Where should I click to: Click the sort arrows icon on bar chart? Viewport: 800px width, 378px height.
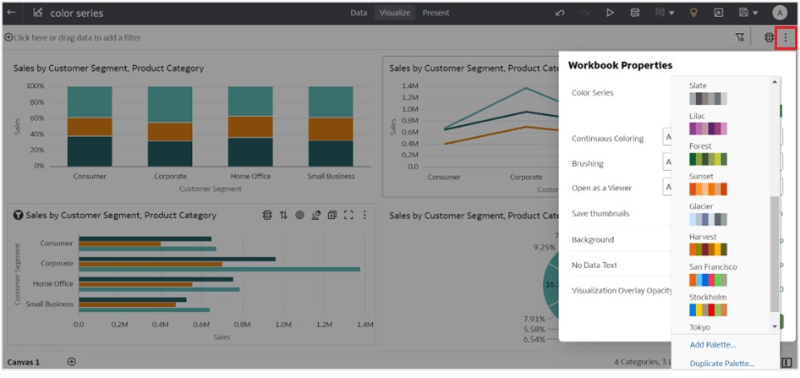(x=283, y=216)
